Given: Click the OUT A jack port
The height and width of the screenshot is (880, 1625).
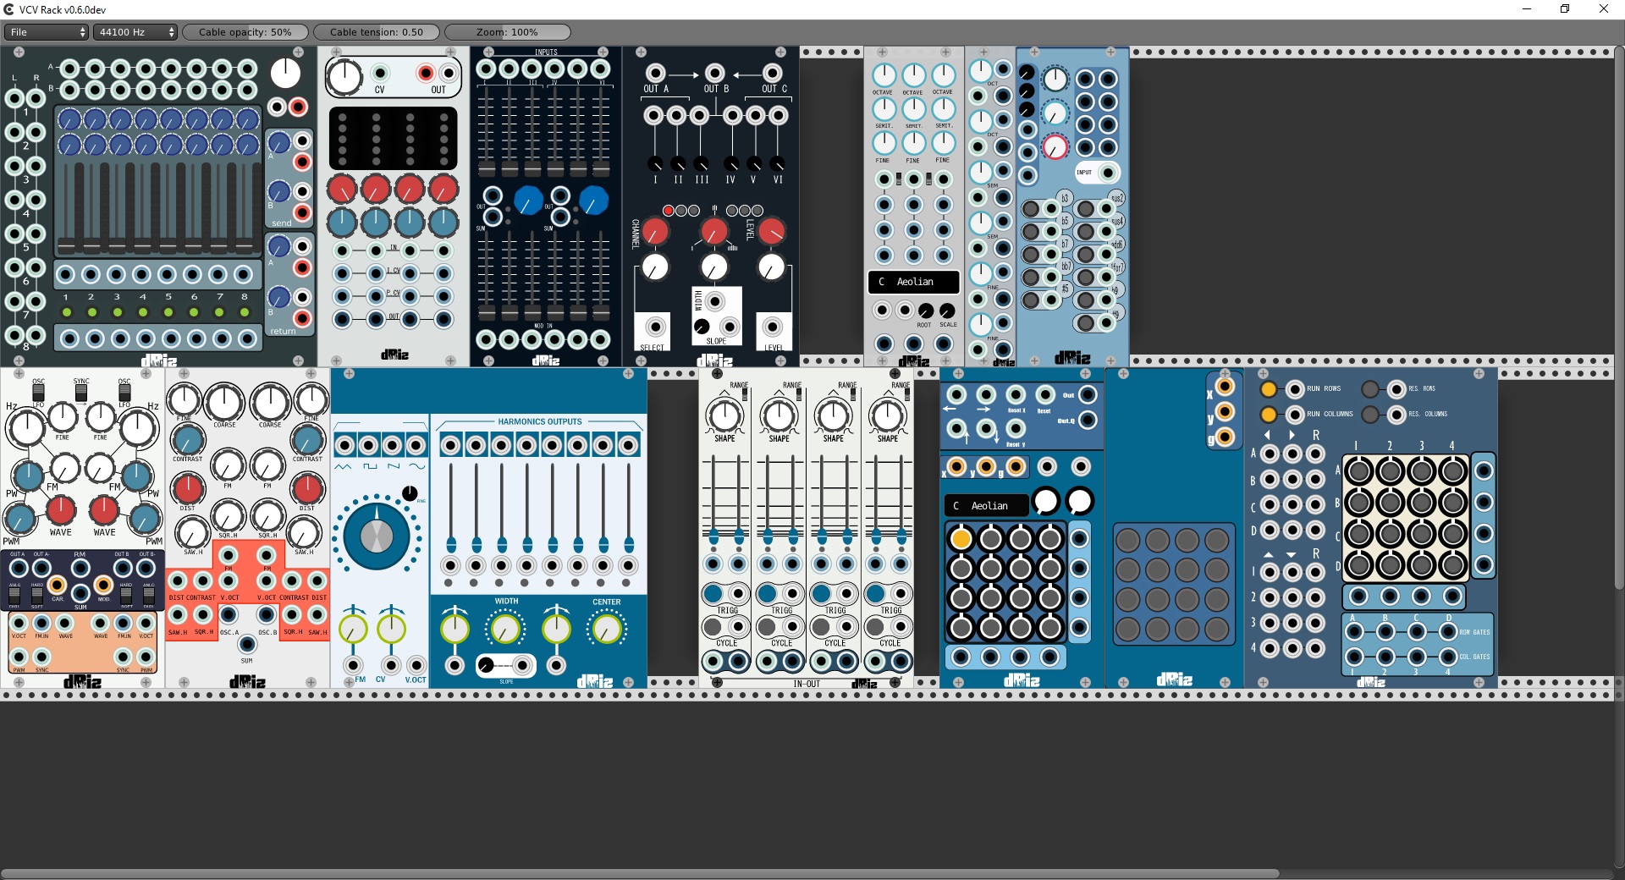Looking at the screenshot, I should coord(654,73).
